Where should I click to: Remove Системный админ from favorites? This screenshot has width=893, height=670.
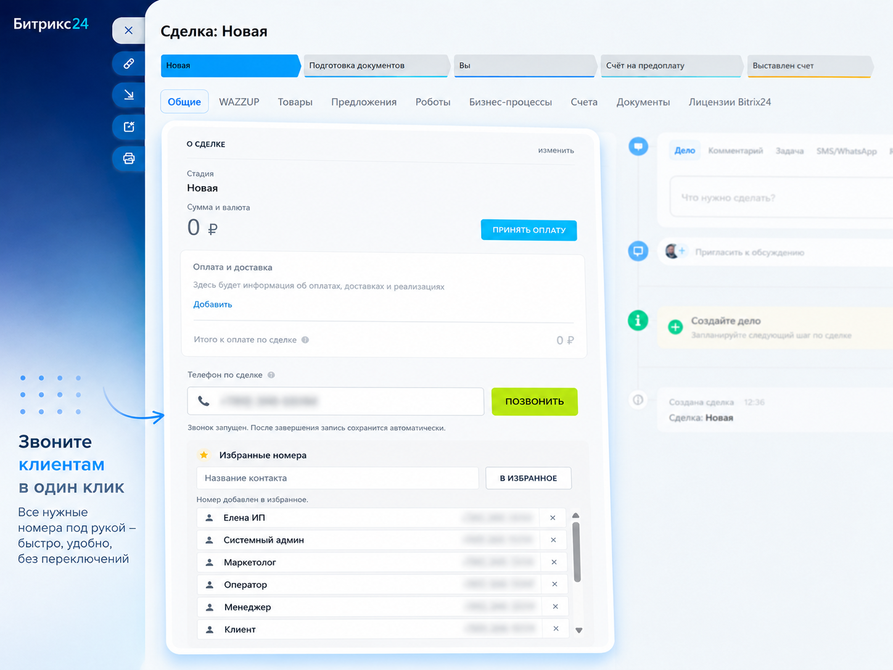pos(553,540)
